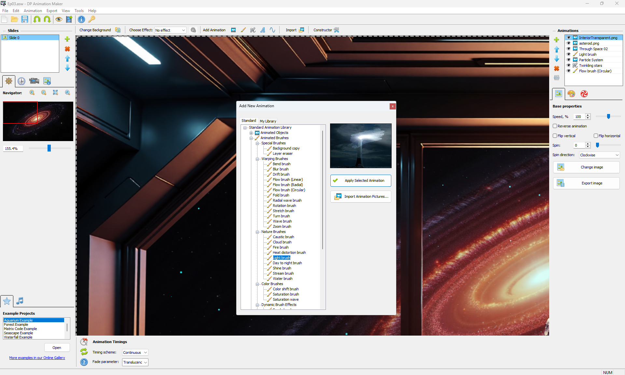625x375 pixels.
Task: Click move animation up arrow icon
Action: (x=557, y=50)
